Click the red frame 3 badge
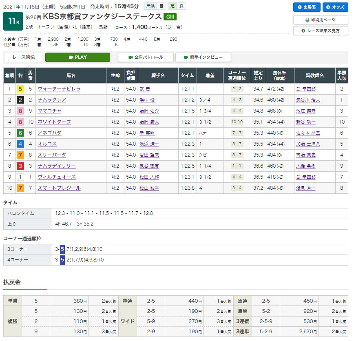The width and height of the screenshot is (354, 341). (19, 166)
